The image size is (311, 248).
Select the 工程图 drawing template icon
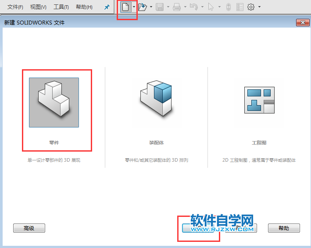(259, 100)
